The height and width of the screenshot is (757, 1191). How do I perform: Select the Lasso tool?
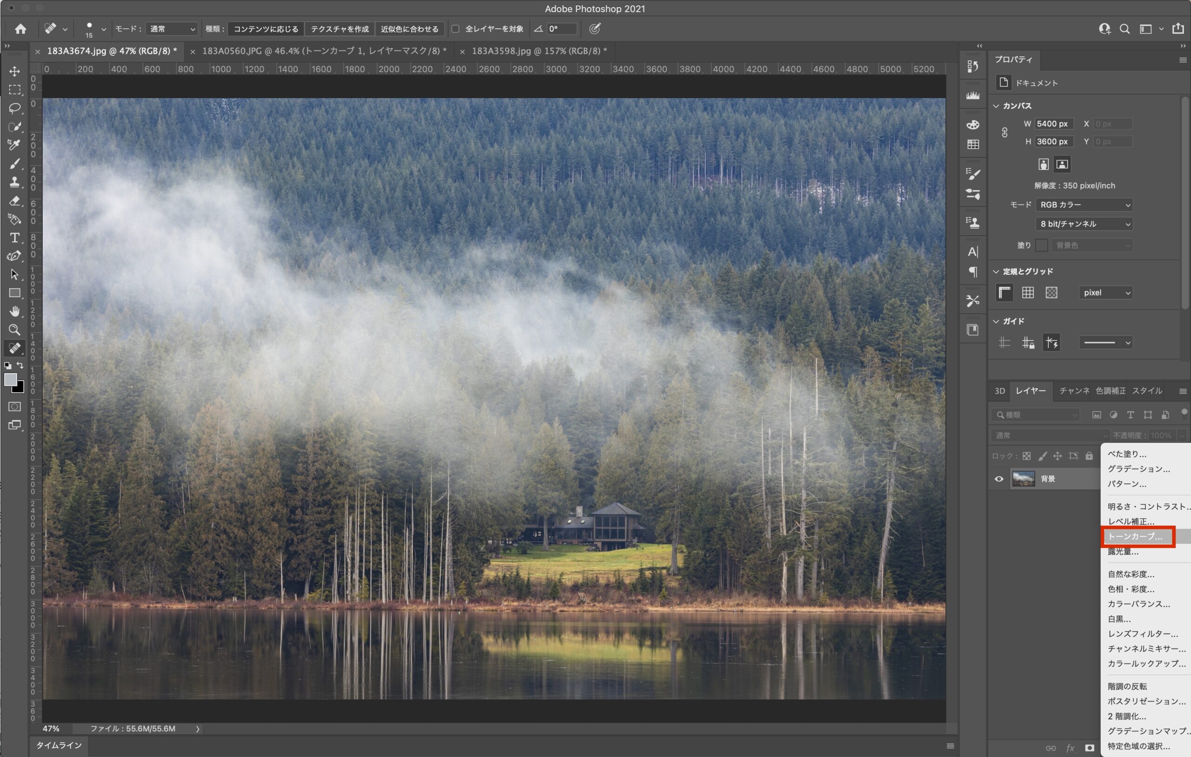pyautogui.click(x=14, y=108)
